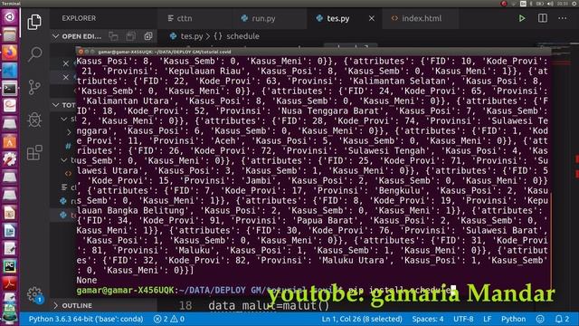The height and width of the screenshot is (326, 579).
Task: Split the editor right
Action: 542,18
